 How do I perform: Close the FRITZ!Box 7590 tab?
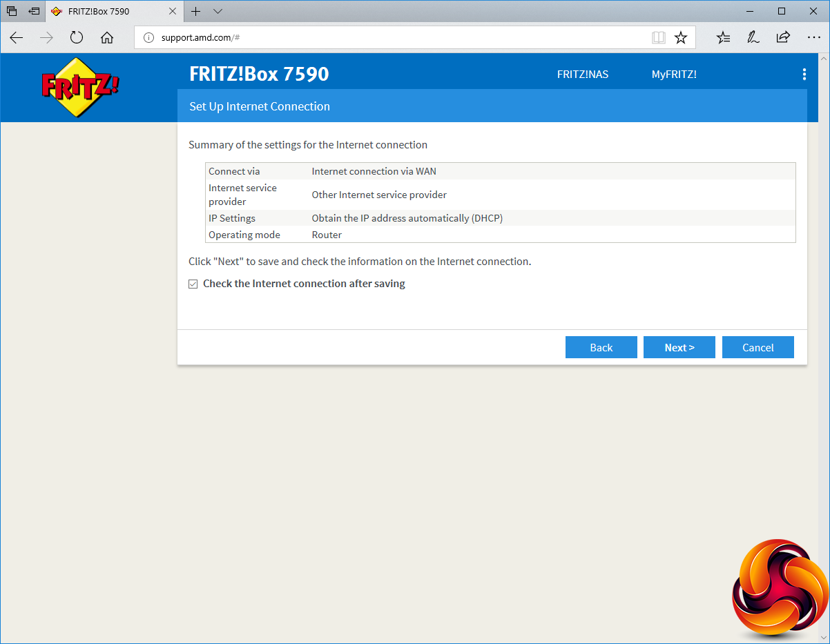pos(174,12)
